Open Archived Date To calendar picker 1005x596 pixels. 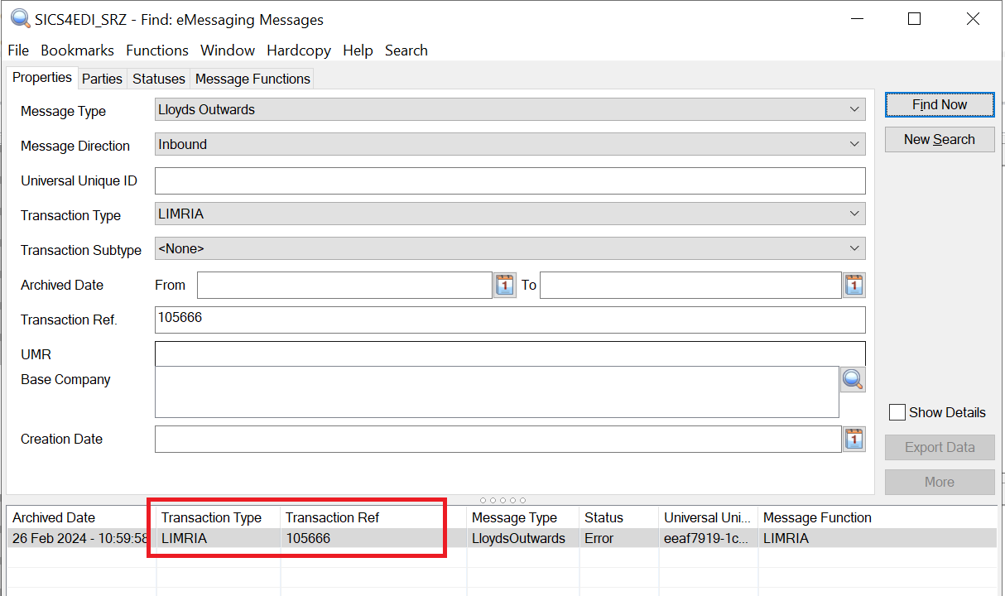click(854, 286)
